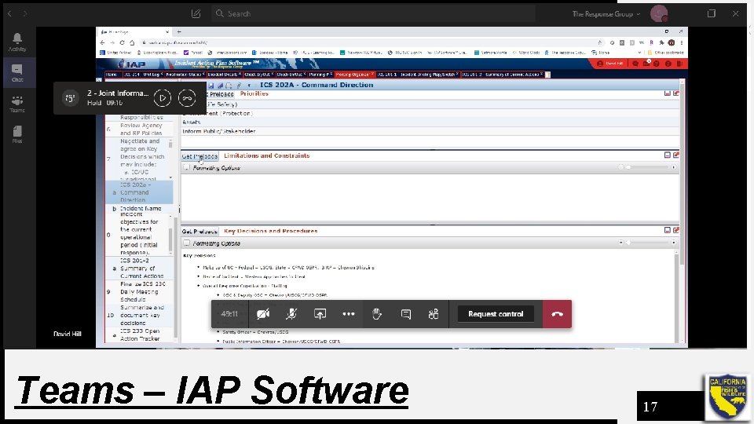Image resolution: width=754 pixels, height=424 pixels.
Task: Click the browser reload button
Action: 123,42
